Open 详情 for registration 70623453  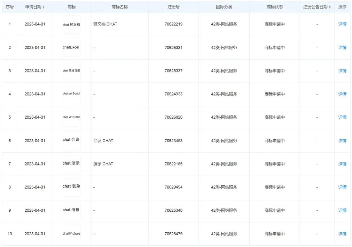point(342,141)
